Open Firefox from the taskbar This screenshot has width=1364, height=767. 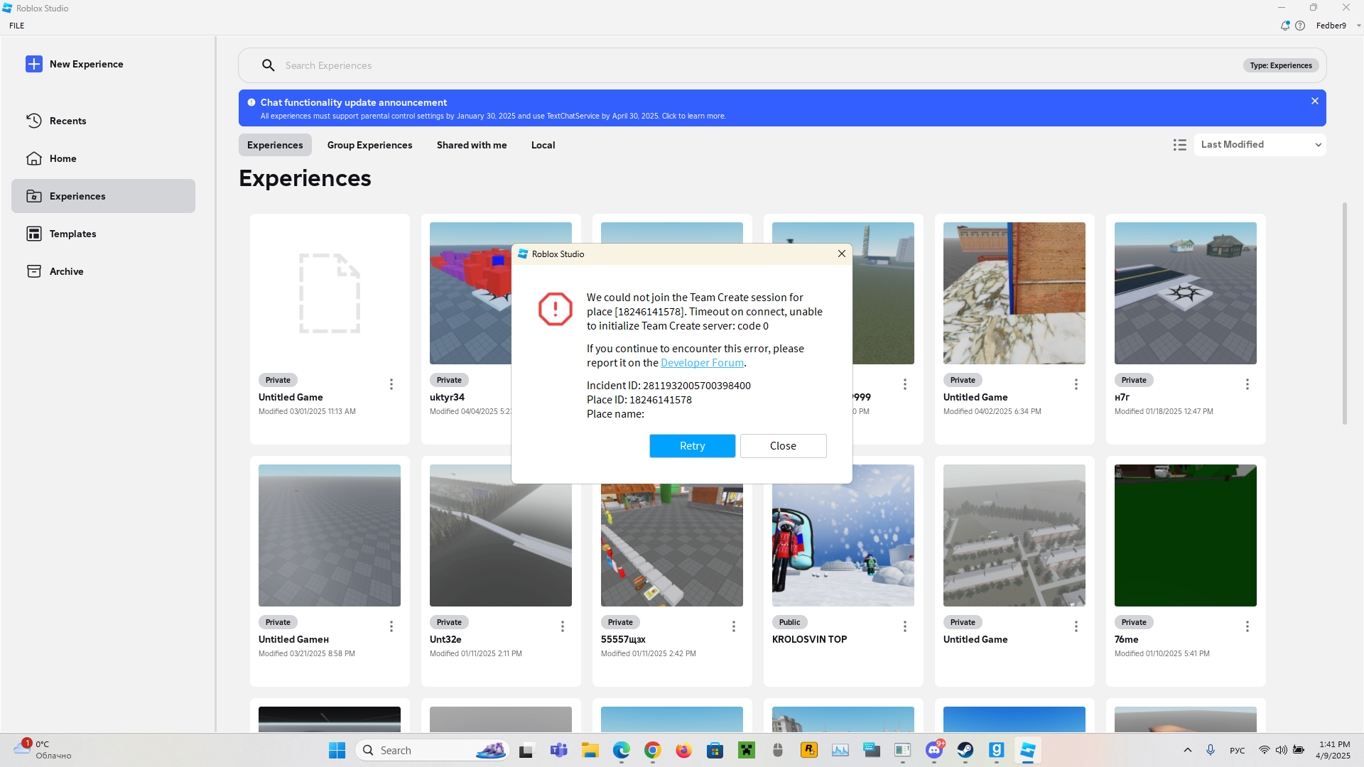pos(684,750)
